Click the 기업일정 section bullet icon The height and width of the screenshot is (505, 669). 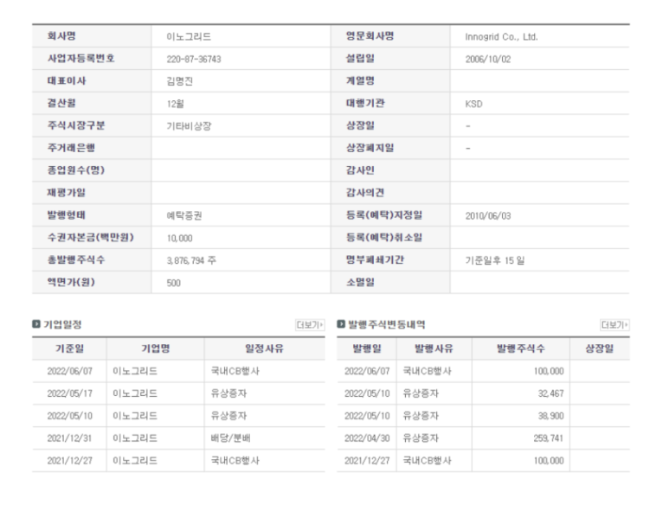coord(36,324)
